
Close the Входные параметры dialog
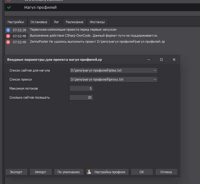tap(174, 60)
